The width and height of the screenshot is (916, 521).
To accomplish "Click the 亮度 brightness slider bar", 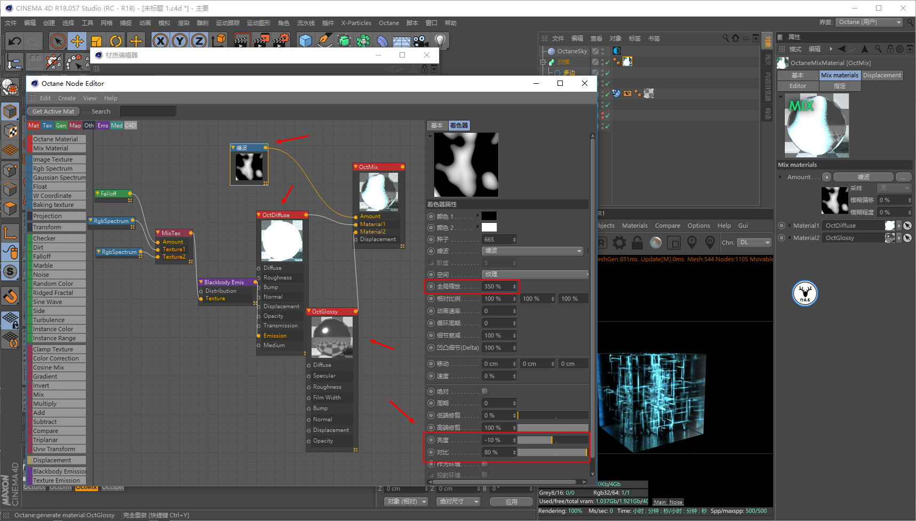I will (553, 440).
